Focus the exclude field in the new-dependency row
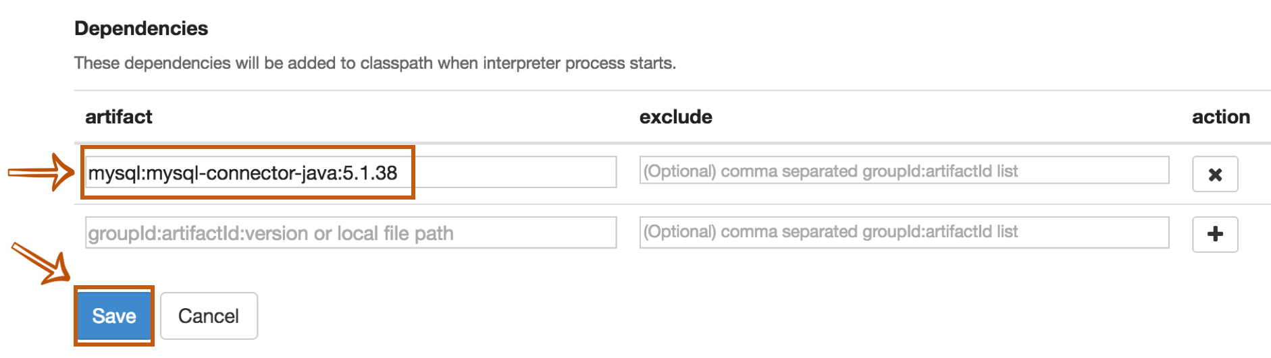 coord(904,232)
